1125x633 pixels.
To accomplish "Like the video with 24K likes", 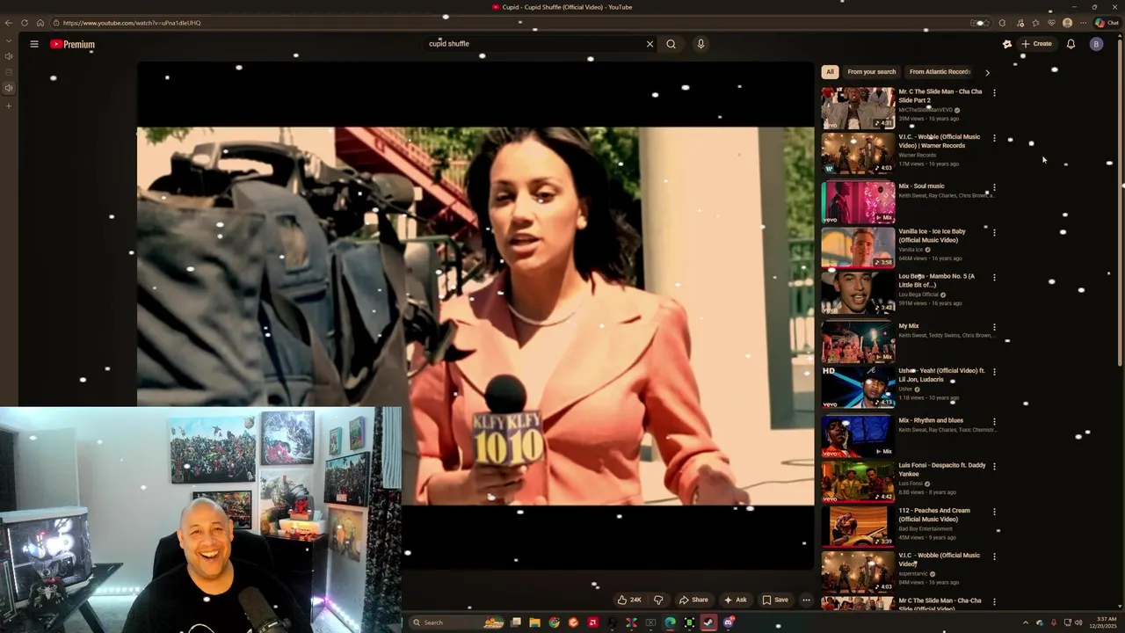I will point(629,600).
